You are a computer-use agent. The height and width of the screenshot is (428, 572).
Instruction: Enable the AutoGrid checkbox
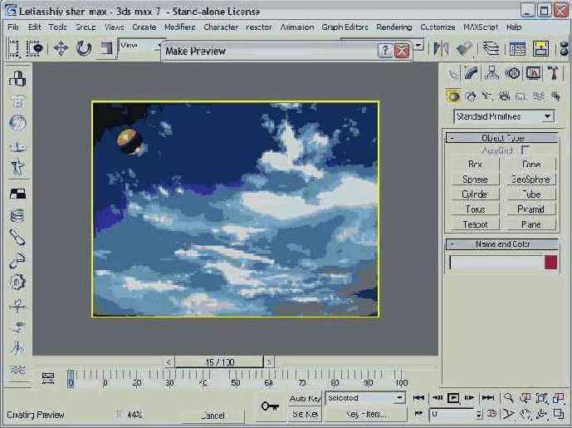click(x=525, y=150)
